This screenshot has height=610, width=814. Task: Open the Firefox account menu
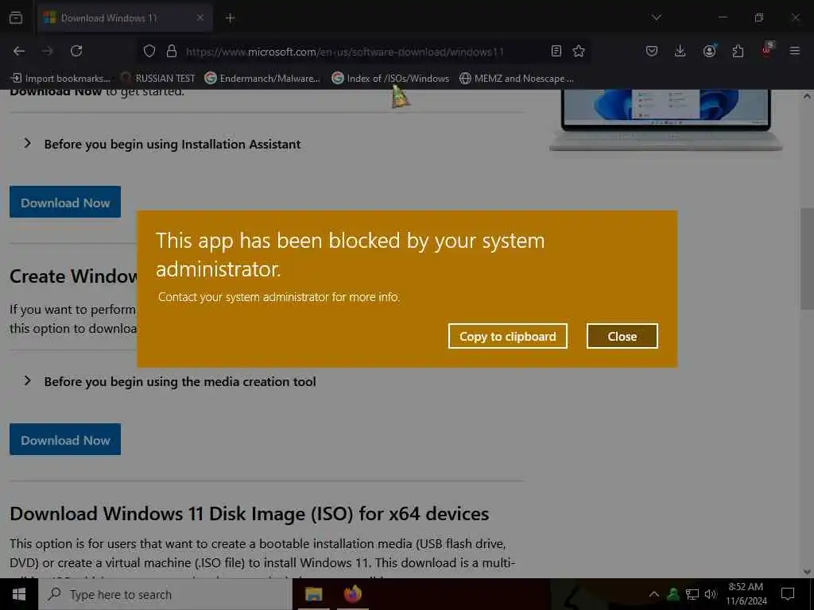[709, 51]
